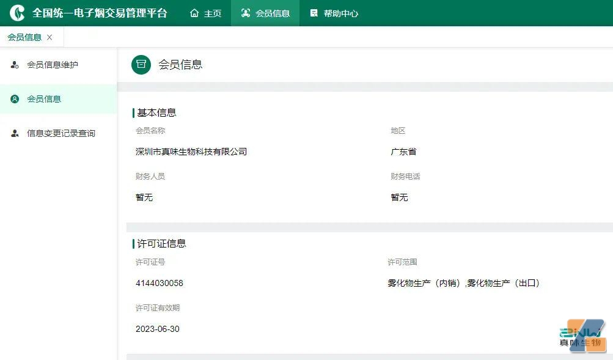Open 会员信息维护 in the sidebar
The image size is (613, 360).
pos(53,65)
